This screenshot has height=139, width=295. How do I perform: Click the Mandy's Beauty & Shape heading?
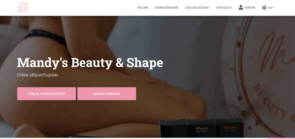click(90, 63)
